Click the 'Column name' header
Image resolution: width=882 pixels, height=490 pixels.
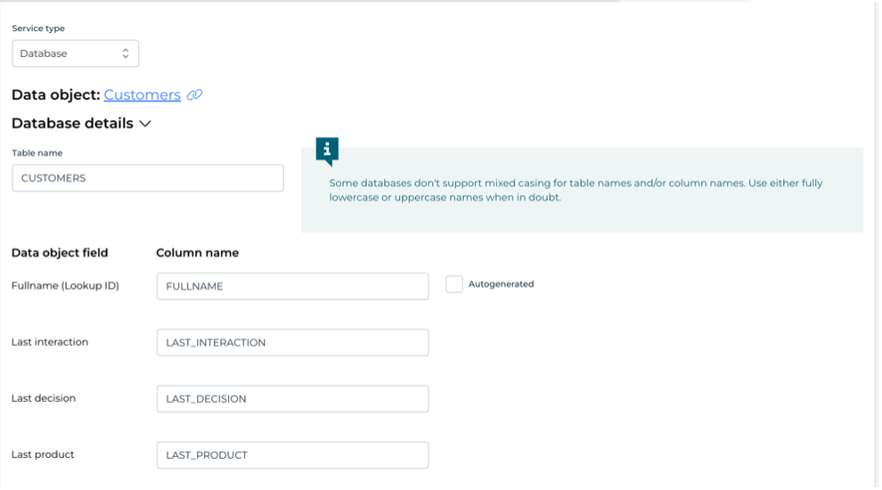198,253
